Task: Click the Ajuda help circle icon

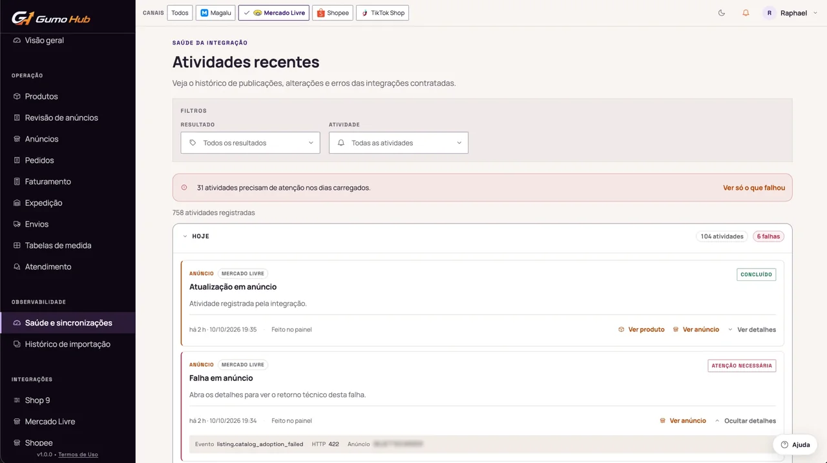Action: tap(784, 445)
